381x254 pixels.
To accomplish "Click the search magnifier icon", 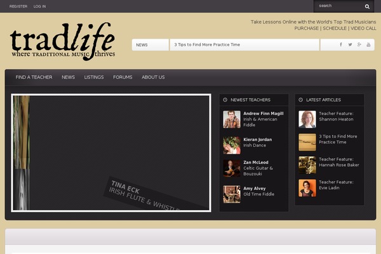I will (x=367, y=6).
